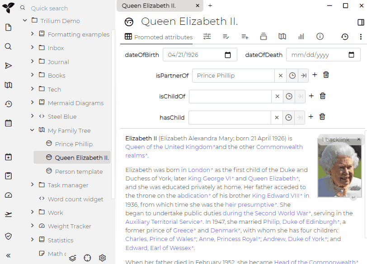367x264 pixels.
Task: Toggle the right sidebar panel icon
Action: [360, 22]
